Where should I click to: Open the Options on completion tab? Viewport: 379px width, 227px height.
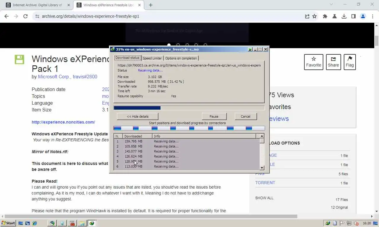181,58
